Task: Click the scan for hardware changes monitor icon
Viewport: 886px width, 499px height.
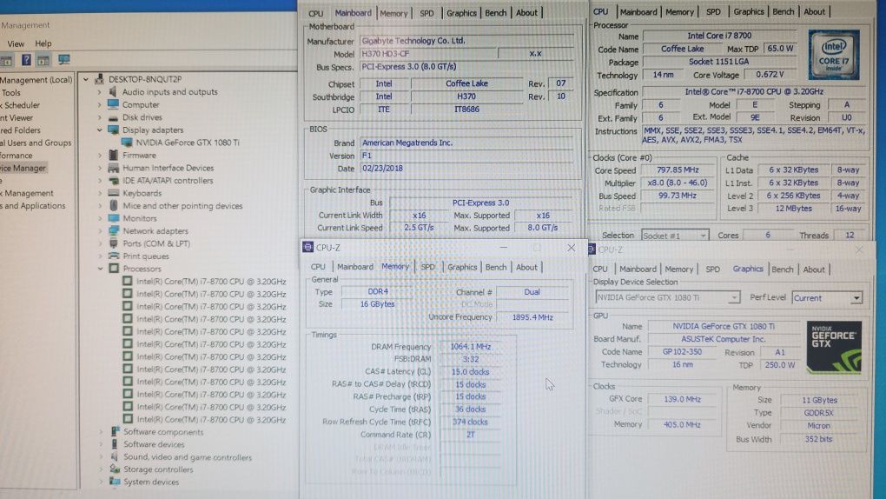Action: [64, 59]
